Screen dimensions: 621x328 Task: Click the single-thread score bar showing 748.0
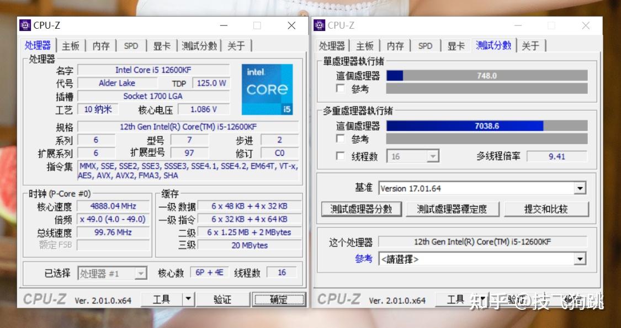point(487,76)
